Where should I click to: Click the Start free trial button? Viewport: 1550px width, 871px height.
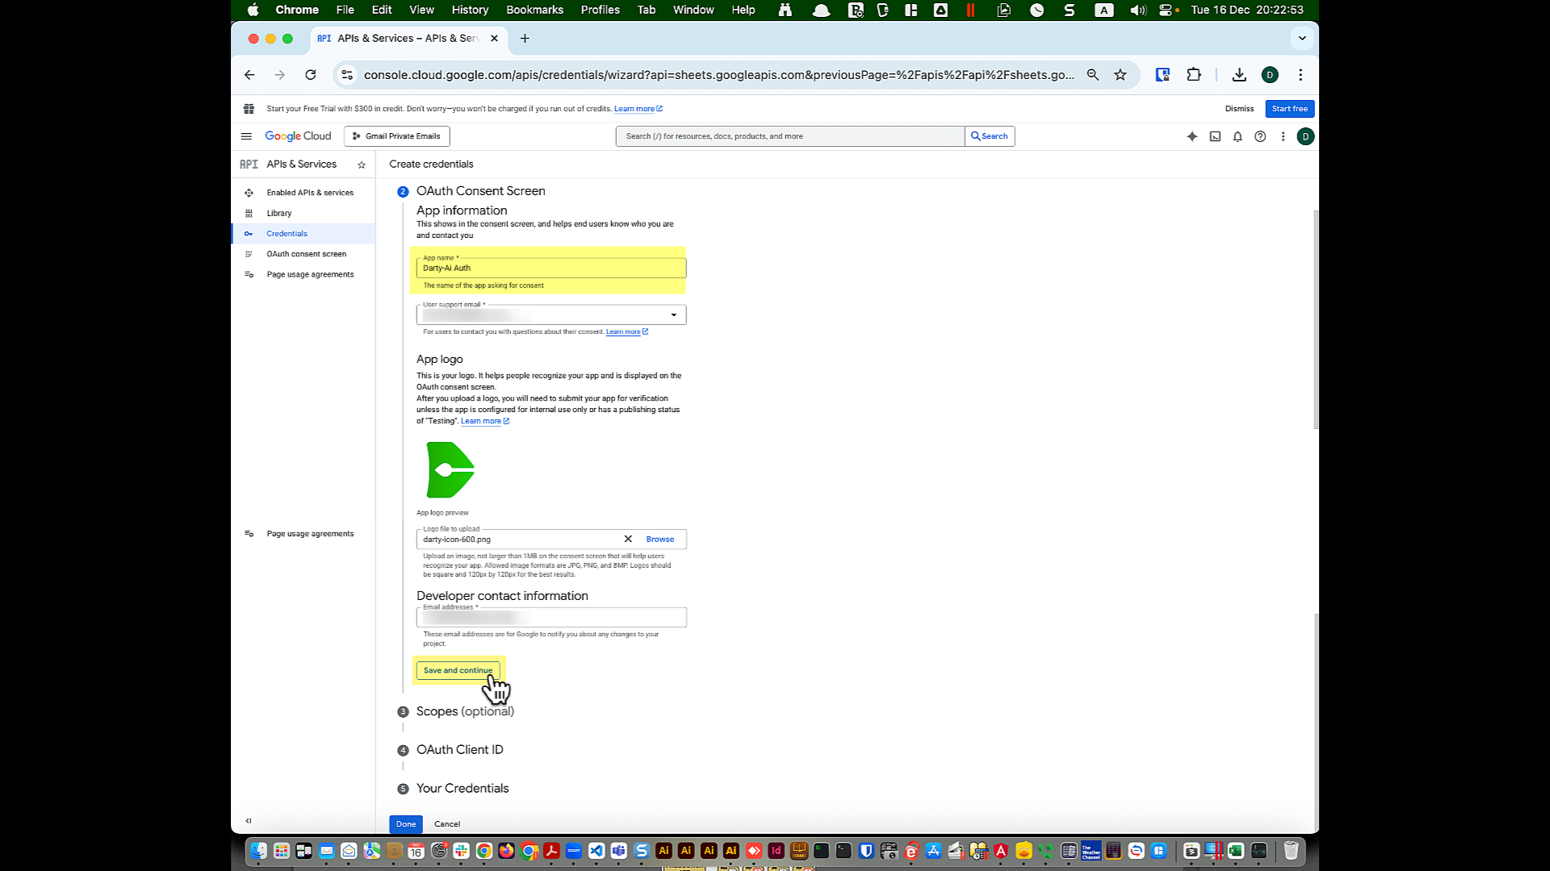(1288, 108)
